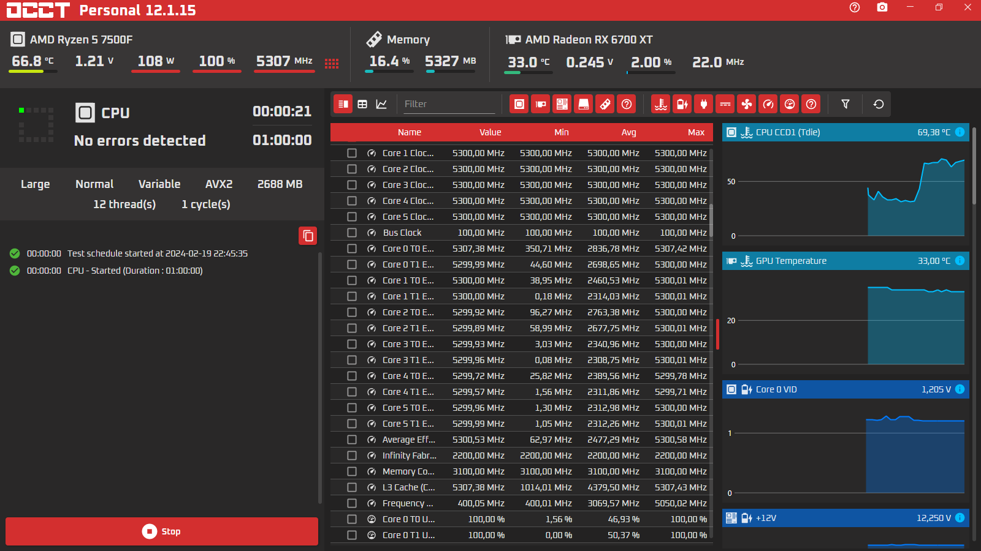The height and width of the screenshot is (551, 981).
Task: Take a screenshot with the camera icon
Action: point(882,7)
